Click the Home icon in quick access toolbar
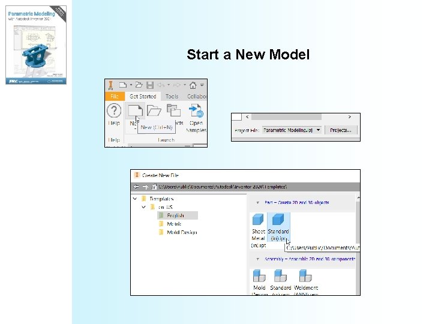 coord(193,85)
